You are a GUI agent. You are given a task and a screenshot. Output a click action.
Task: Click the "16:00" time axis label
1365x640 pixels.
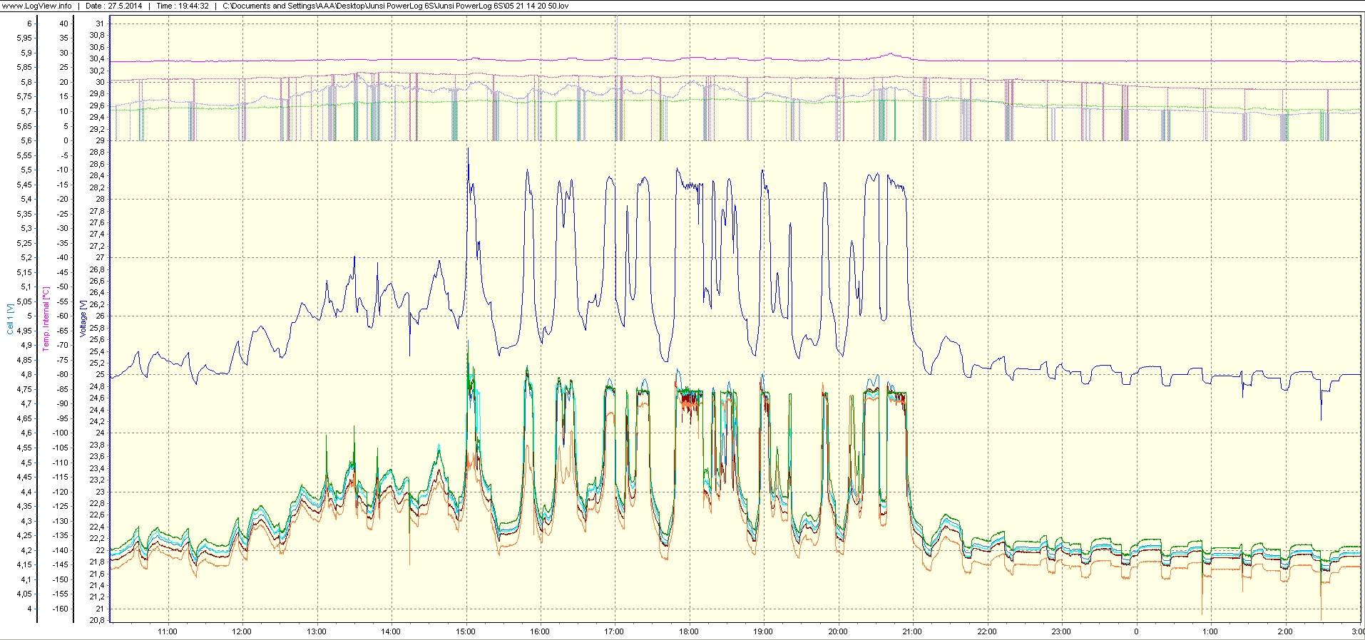(540, 631)
